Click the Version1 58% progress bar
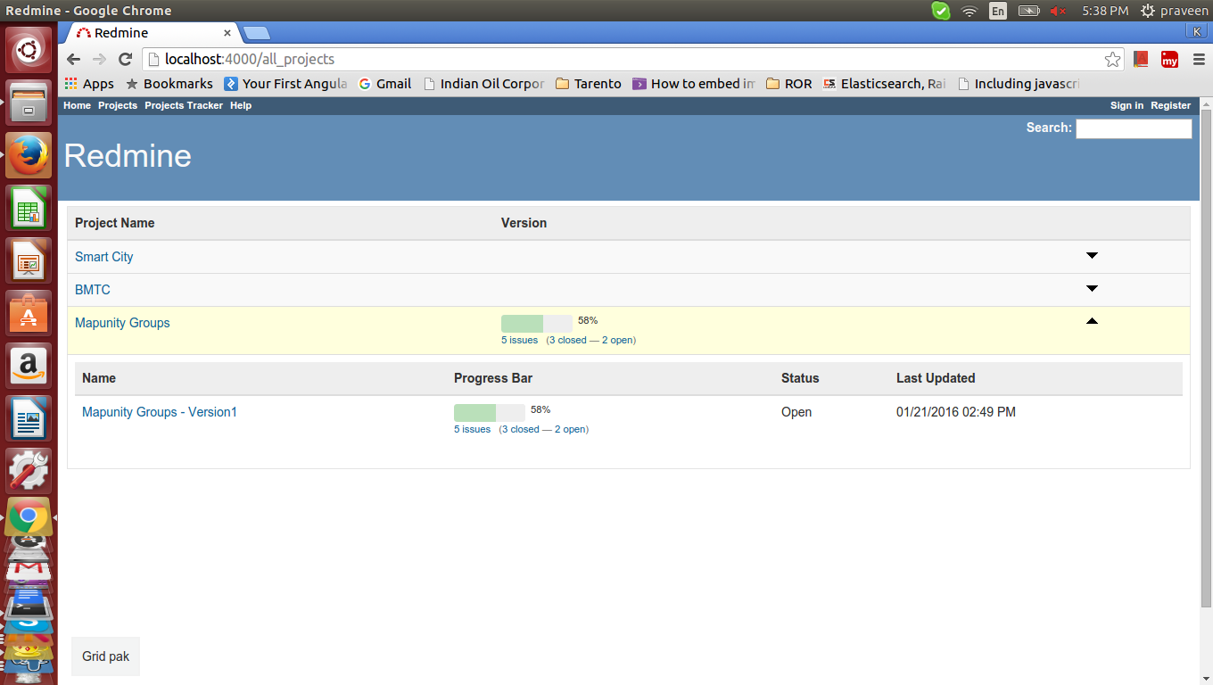Viewport: 1213px width, 685px height. point(489,413)
